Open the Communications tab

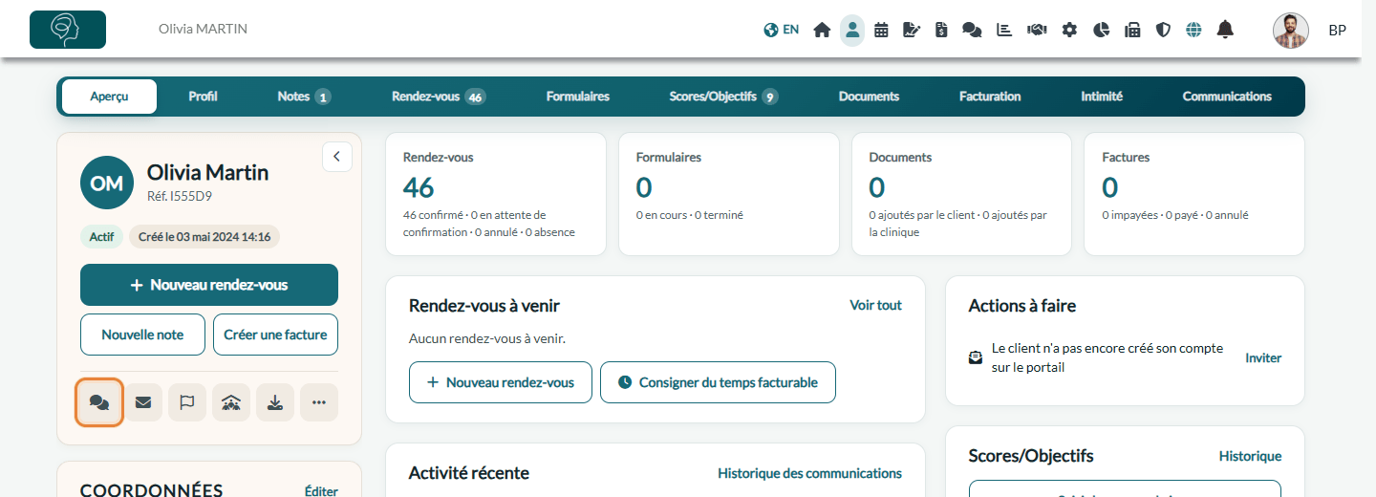click(1227, 97)
